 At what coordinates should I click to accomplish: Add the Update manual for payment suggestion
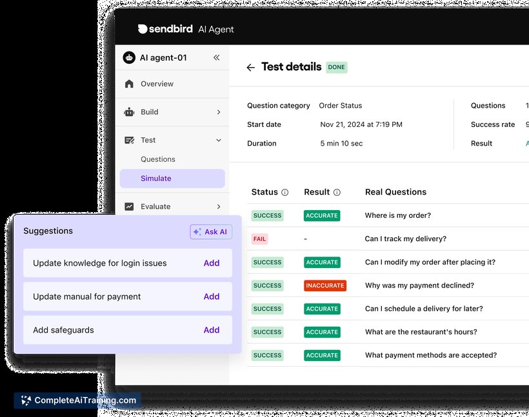pyautogui.click(x=212, y=296)
